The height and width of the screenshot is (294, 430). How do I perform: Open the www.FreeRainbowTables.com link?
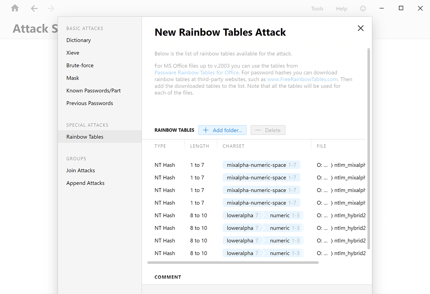[x=302, y=79]
